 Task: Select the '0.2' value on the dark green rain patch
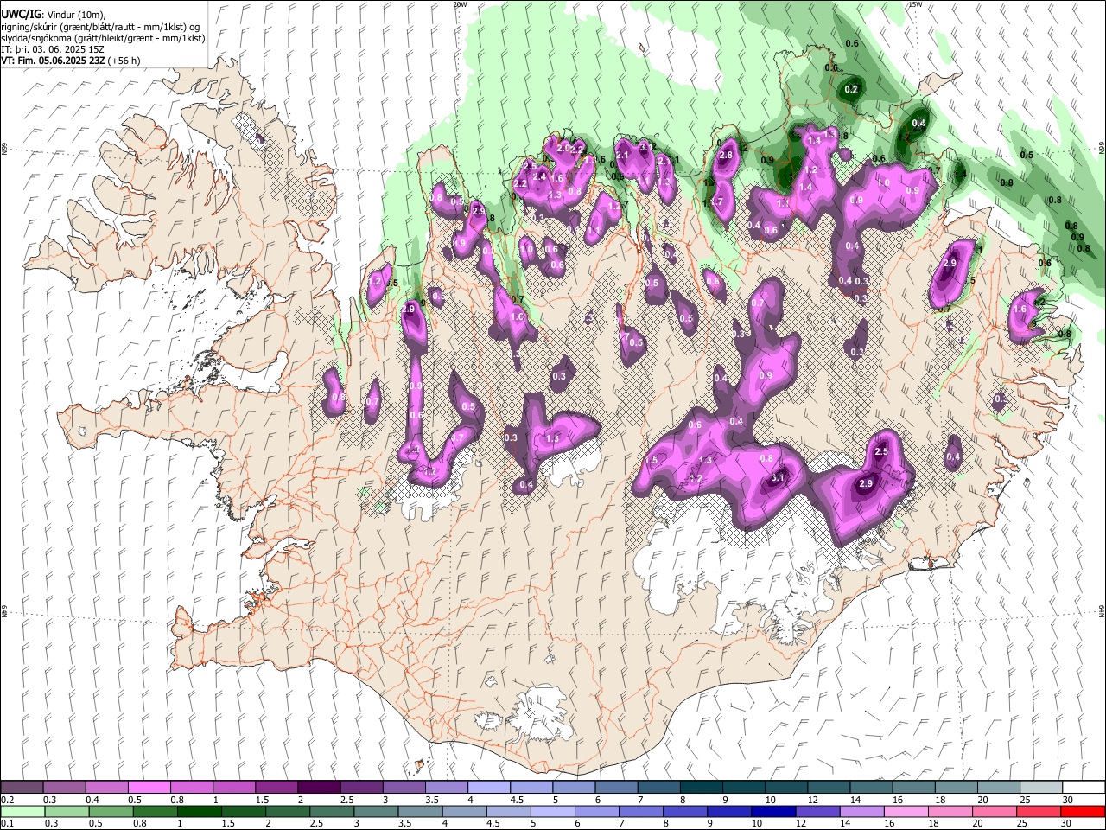click(x=851, y=89)
